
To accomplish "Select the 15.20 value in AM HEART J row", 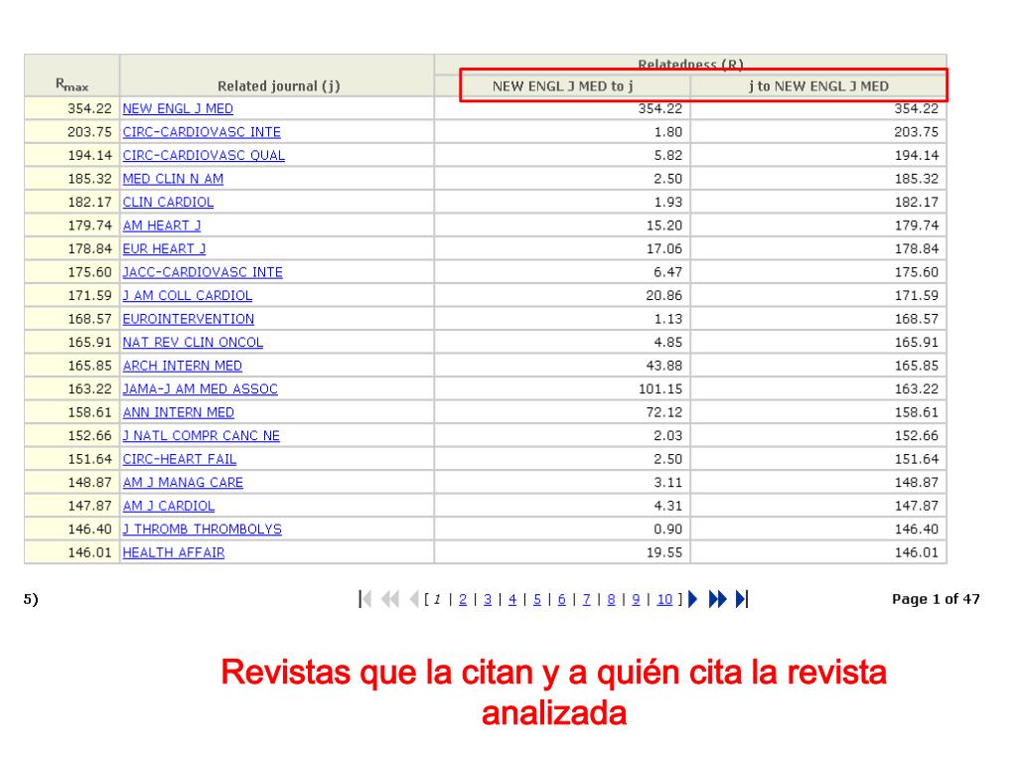I will [x=664, y=226].
